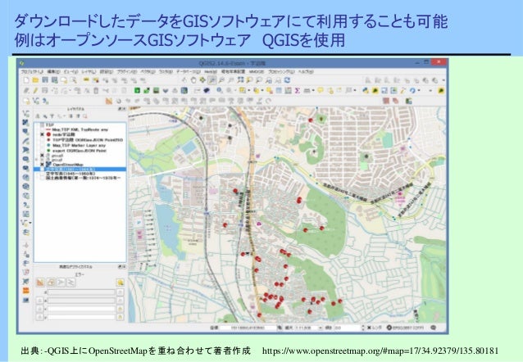523x362 pixels.
Task: Click lock button beside the d field
Action: click(120, 292)
